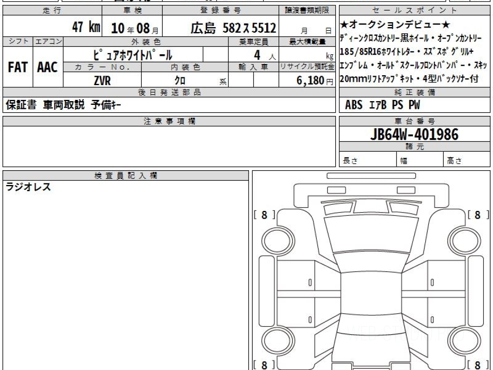This screenshot has height=370, width=493.
Task: Select the ZVR color number value
Action: pyautogui.click(x=102, y=81)
